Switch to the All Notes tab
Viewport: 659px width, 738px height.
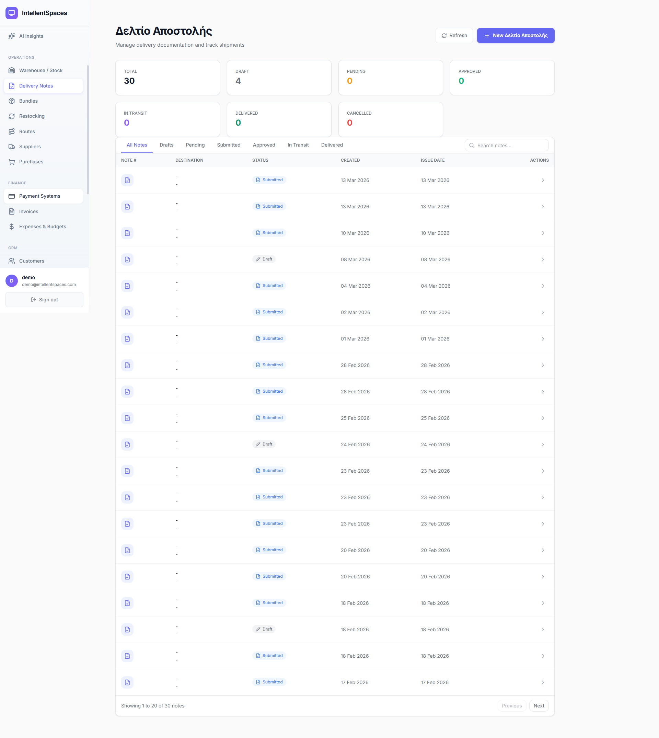pos(137,145)
